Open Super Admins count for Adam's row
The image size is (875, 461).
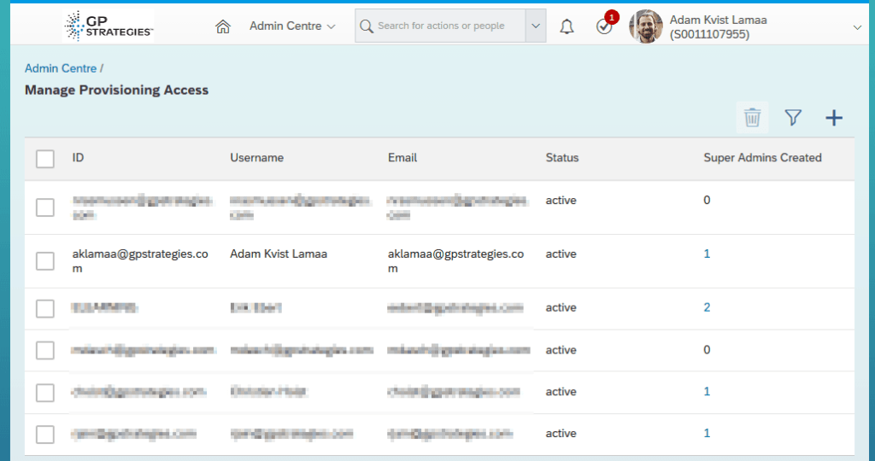pyautogui.click(x=707, y=254)
